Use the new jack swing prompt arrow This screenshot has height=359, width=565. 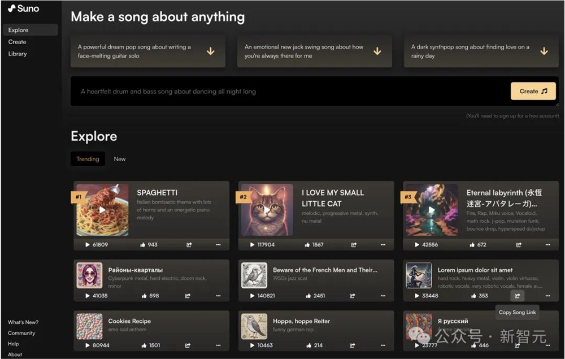click(377, 51)
